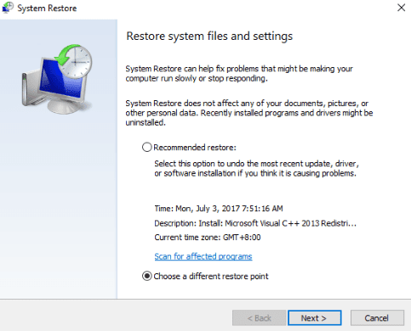
Task: Select the Recommended restore radio button
Action: [146, 147]
